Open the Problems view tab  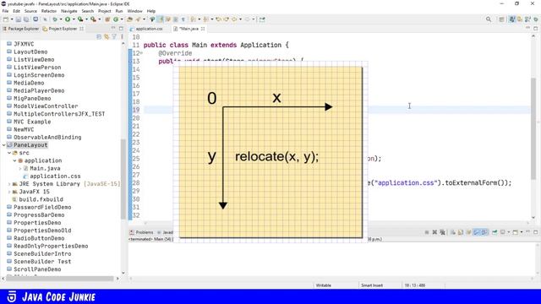click(141, 232)
